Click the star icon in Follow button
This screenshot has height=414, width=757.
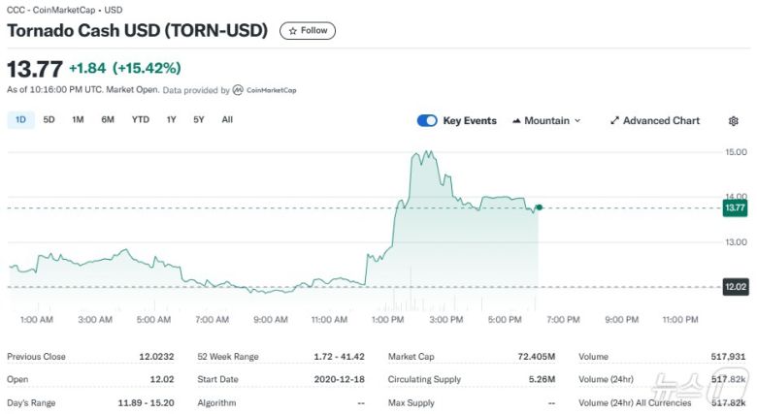click(x=291, y=31)
